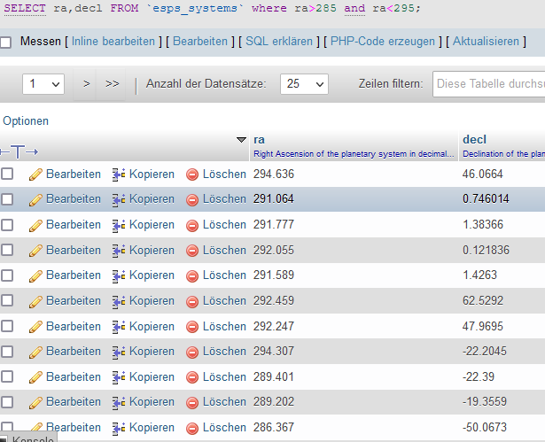This screenshot has width=545, height=442.
Task: Toggle full texts icon above row checkboxes
Action: click(x=19, y=151)
